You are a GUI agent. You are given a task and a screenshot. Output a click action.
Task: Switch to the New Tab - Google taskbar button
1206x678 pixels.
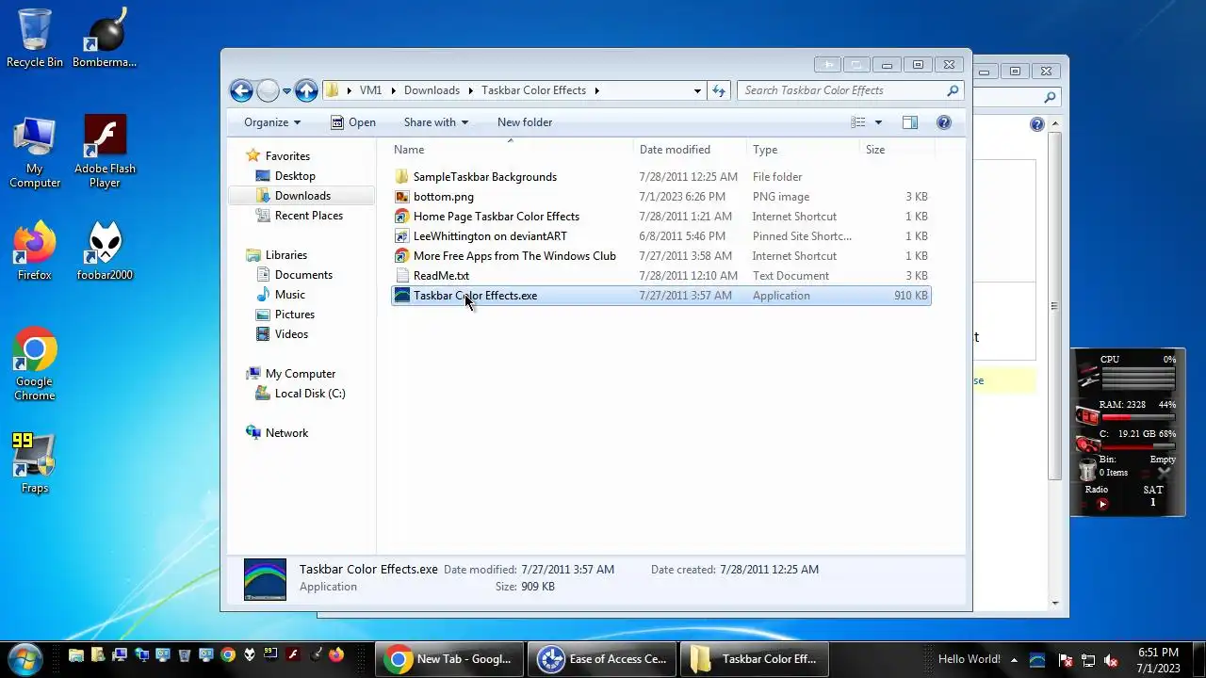pos(448,659)
